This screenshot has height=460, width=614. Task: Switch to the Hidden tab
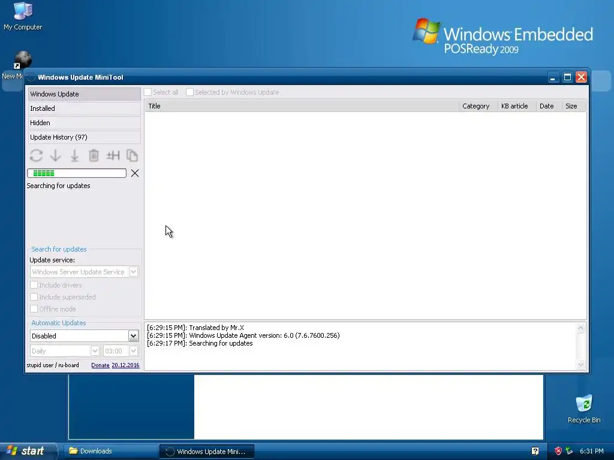pyautogui.click(x=84, y=123)
